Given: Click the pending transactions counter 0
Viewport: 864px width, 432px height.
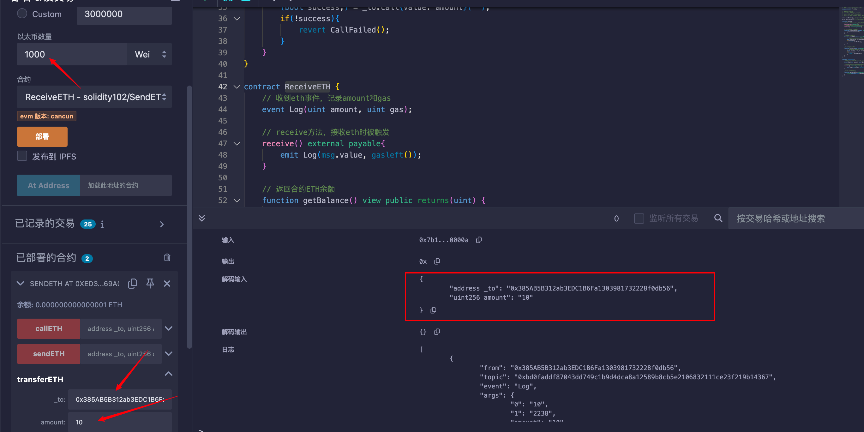Looking at the screenshot, I should (616, 218).
